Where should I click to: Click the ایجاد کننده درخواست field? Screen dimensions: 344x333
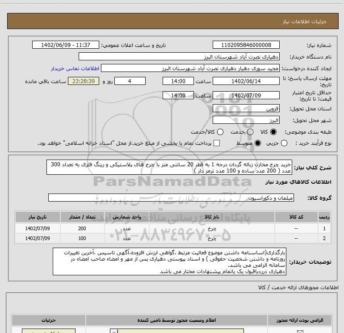pos(190,68)
